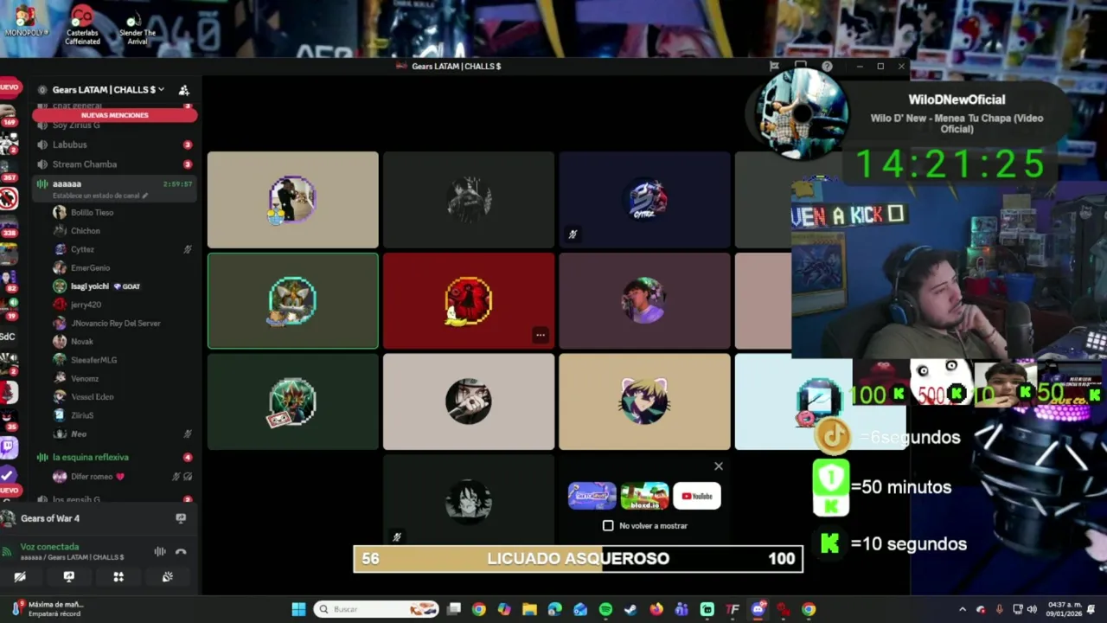Open MONOPOLY desktop shortcut
The image size is (1107, 623).
(x=27, y=22)
